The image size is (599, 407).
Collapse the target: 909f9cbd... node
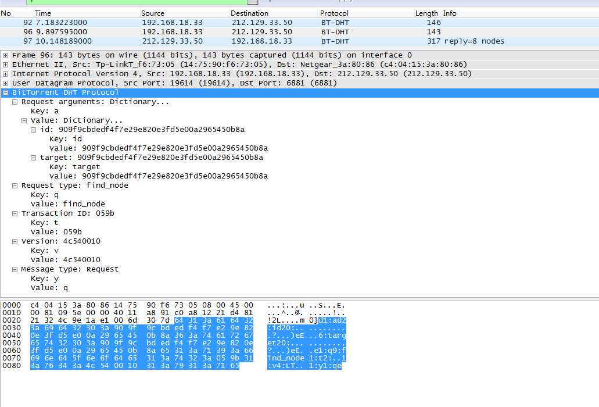point(33,158)
